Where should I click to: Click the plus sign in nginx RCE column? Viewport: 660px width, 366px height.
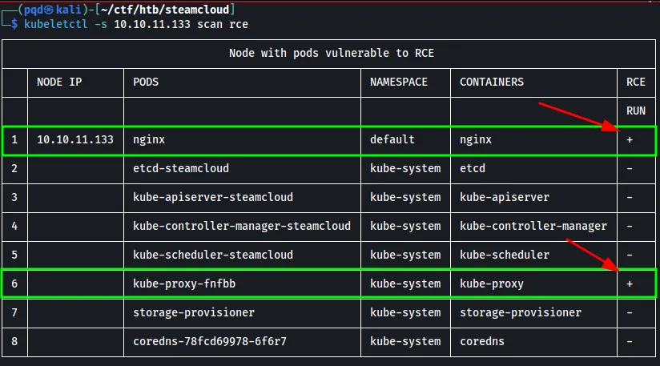630,139
